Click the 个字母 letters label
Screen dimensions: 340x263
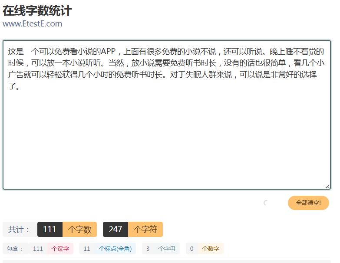[x=167, y=249]
